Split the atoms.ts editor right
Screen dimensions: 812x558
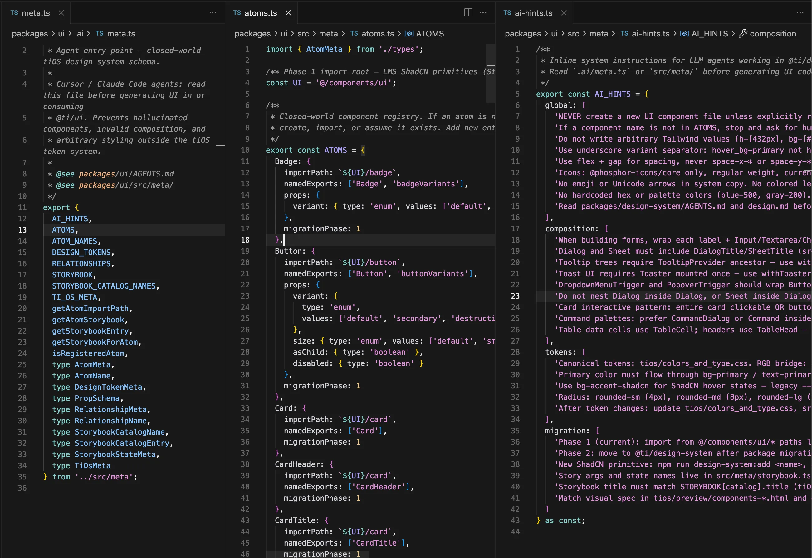coord(468,12)
